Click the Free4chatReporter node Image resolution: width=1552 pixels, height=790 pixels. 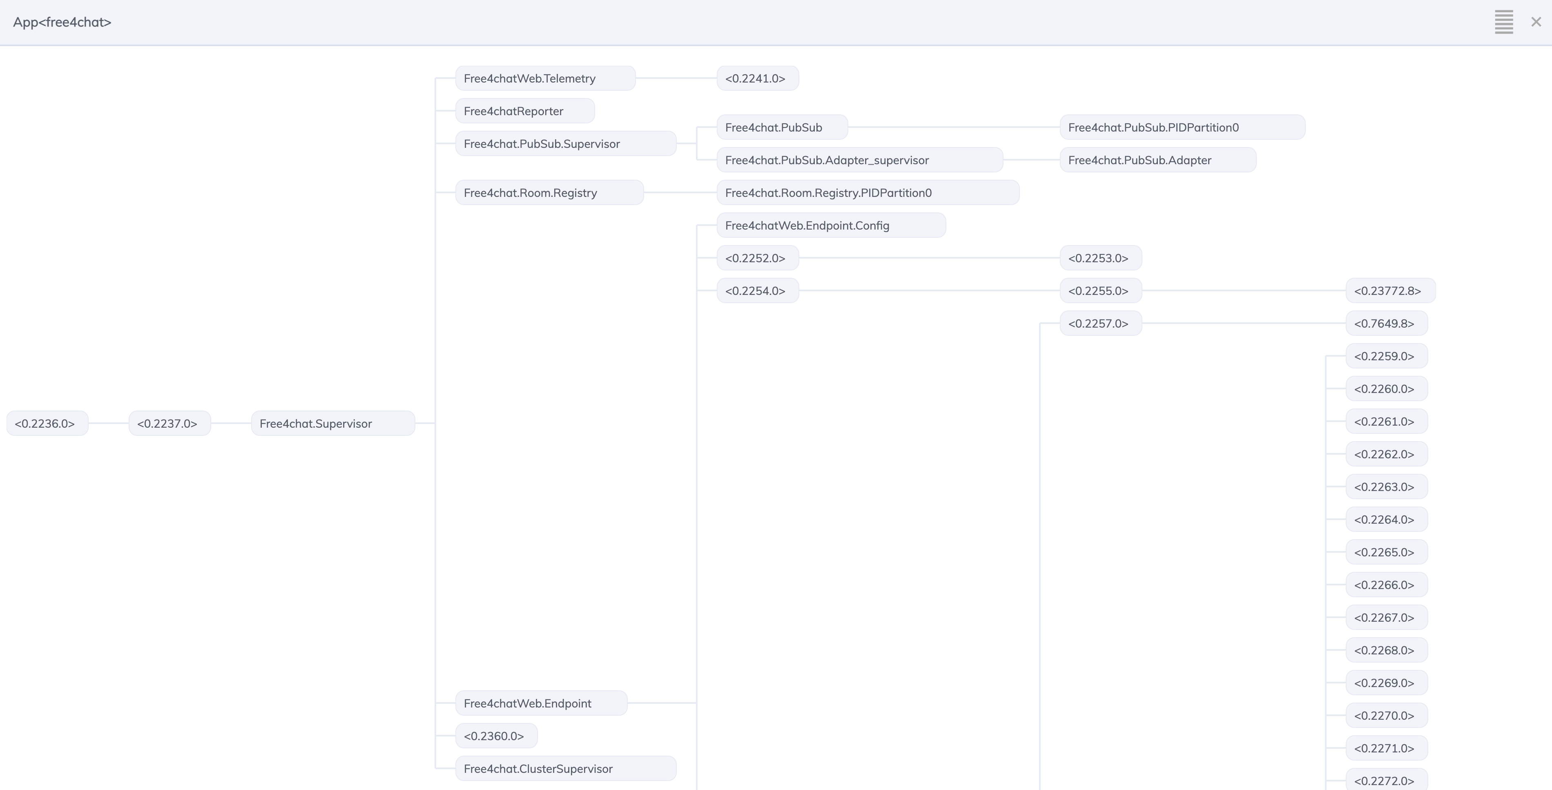click(524, 111)
